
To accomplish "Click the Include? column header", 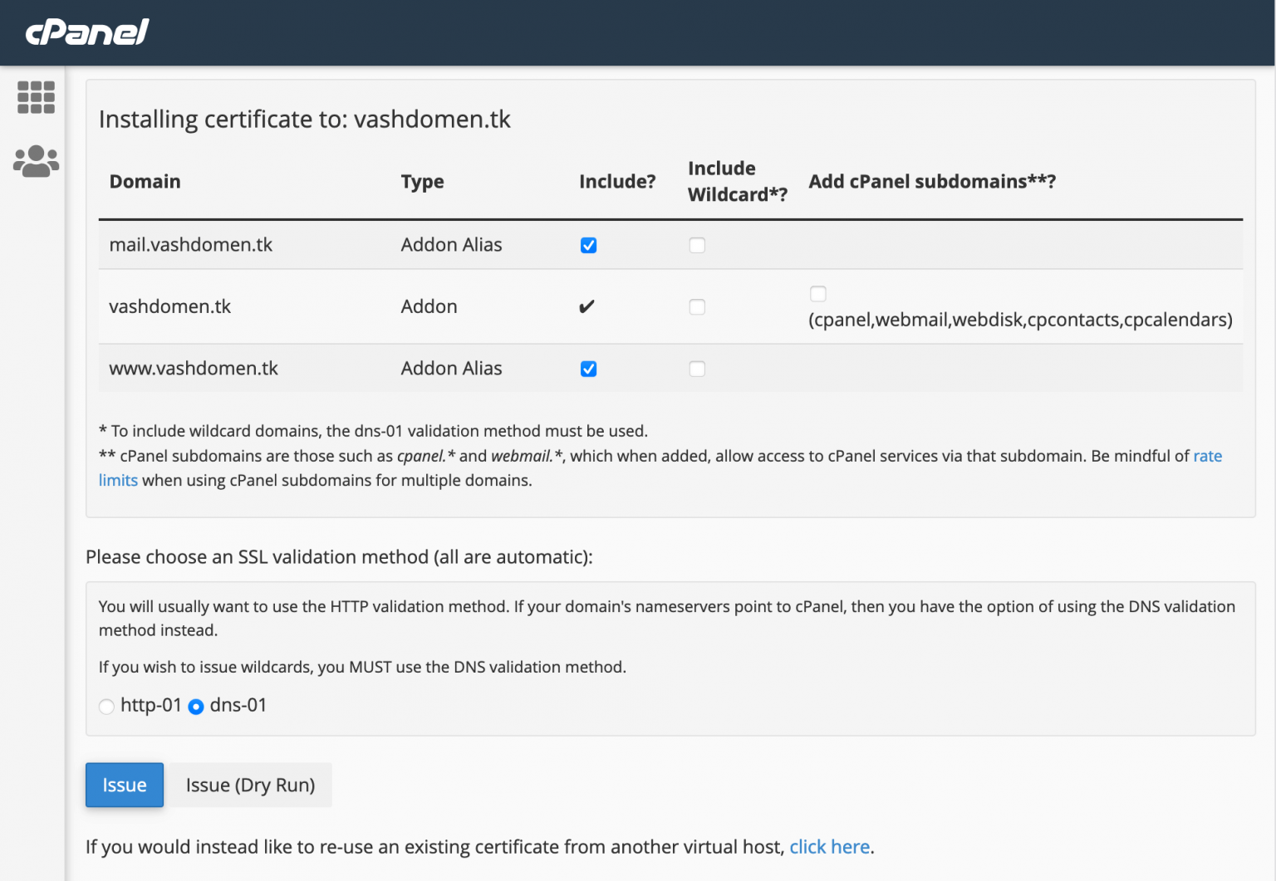I will (x=617, y=181).
